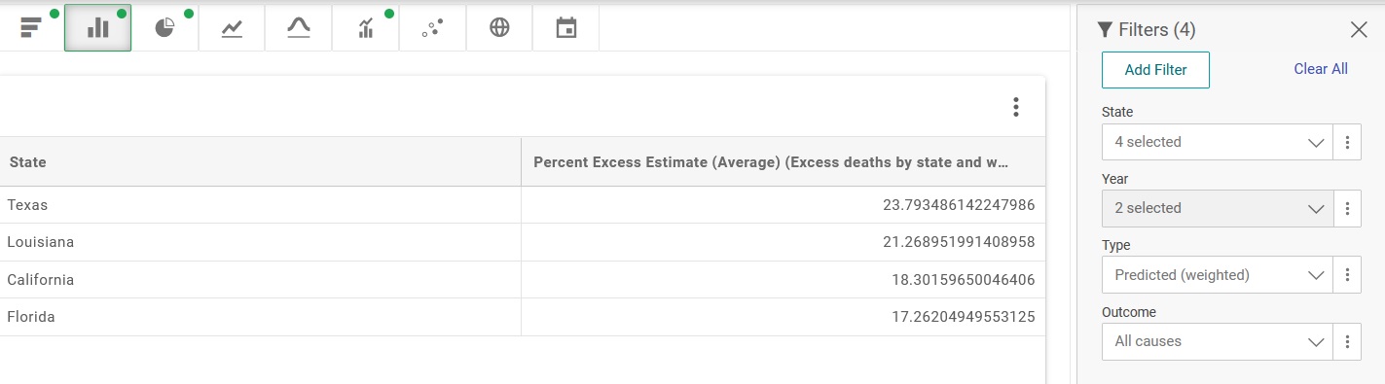Open more options for the Outcome filter
This screenshot has width=1385, height=384.
(1347, 341)
